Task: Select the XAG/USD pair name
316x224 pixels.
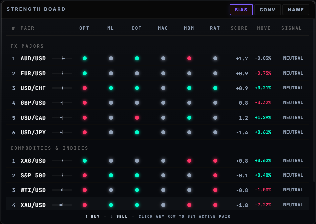Action: coord(33,161)
